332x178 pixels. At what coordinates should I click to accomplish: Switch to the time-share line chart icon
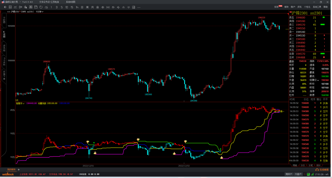pyautogui.click(x=15, y=7)
